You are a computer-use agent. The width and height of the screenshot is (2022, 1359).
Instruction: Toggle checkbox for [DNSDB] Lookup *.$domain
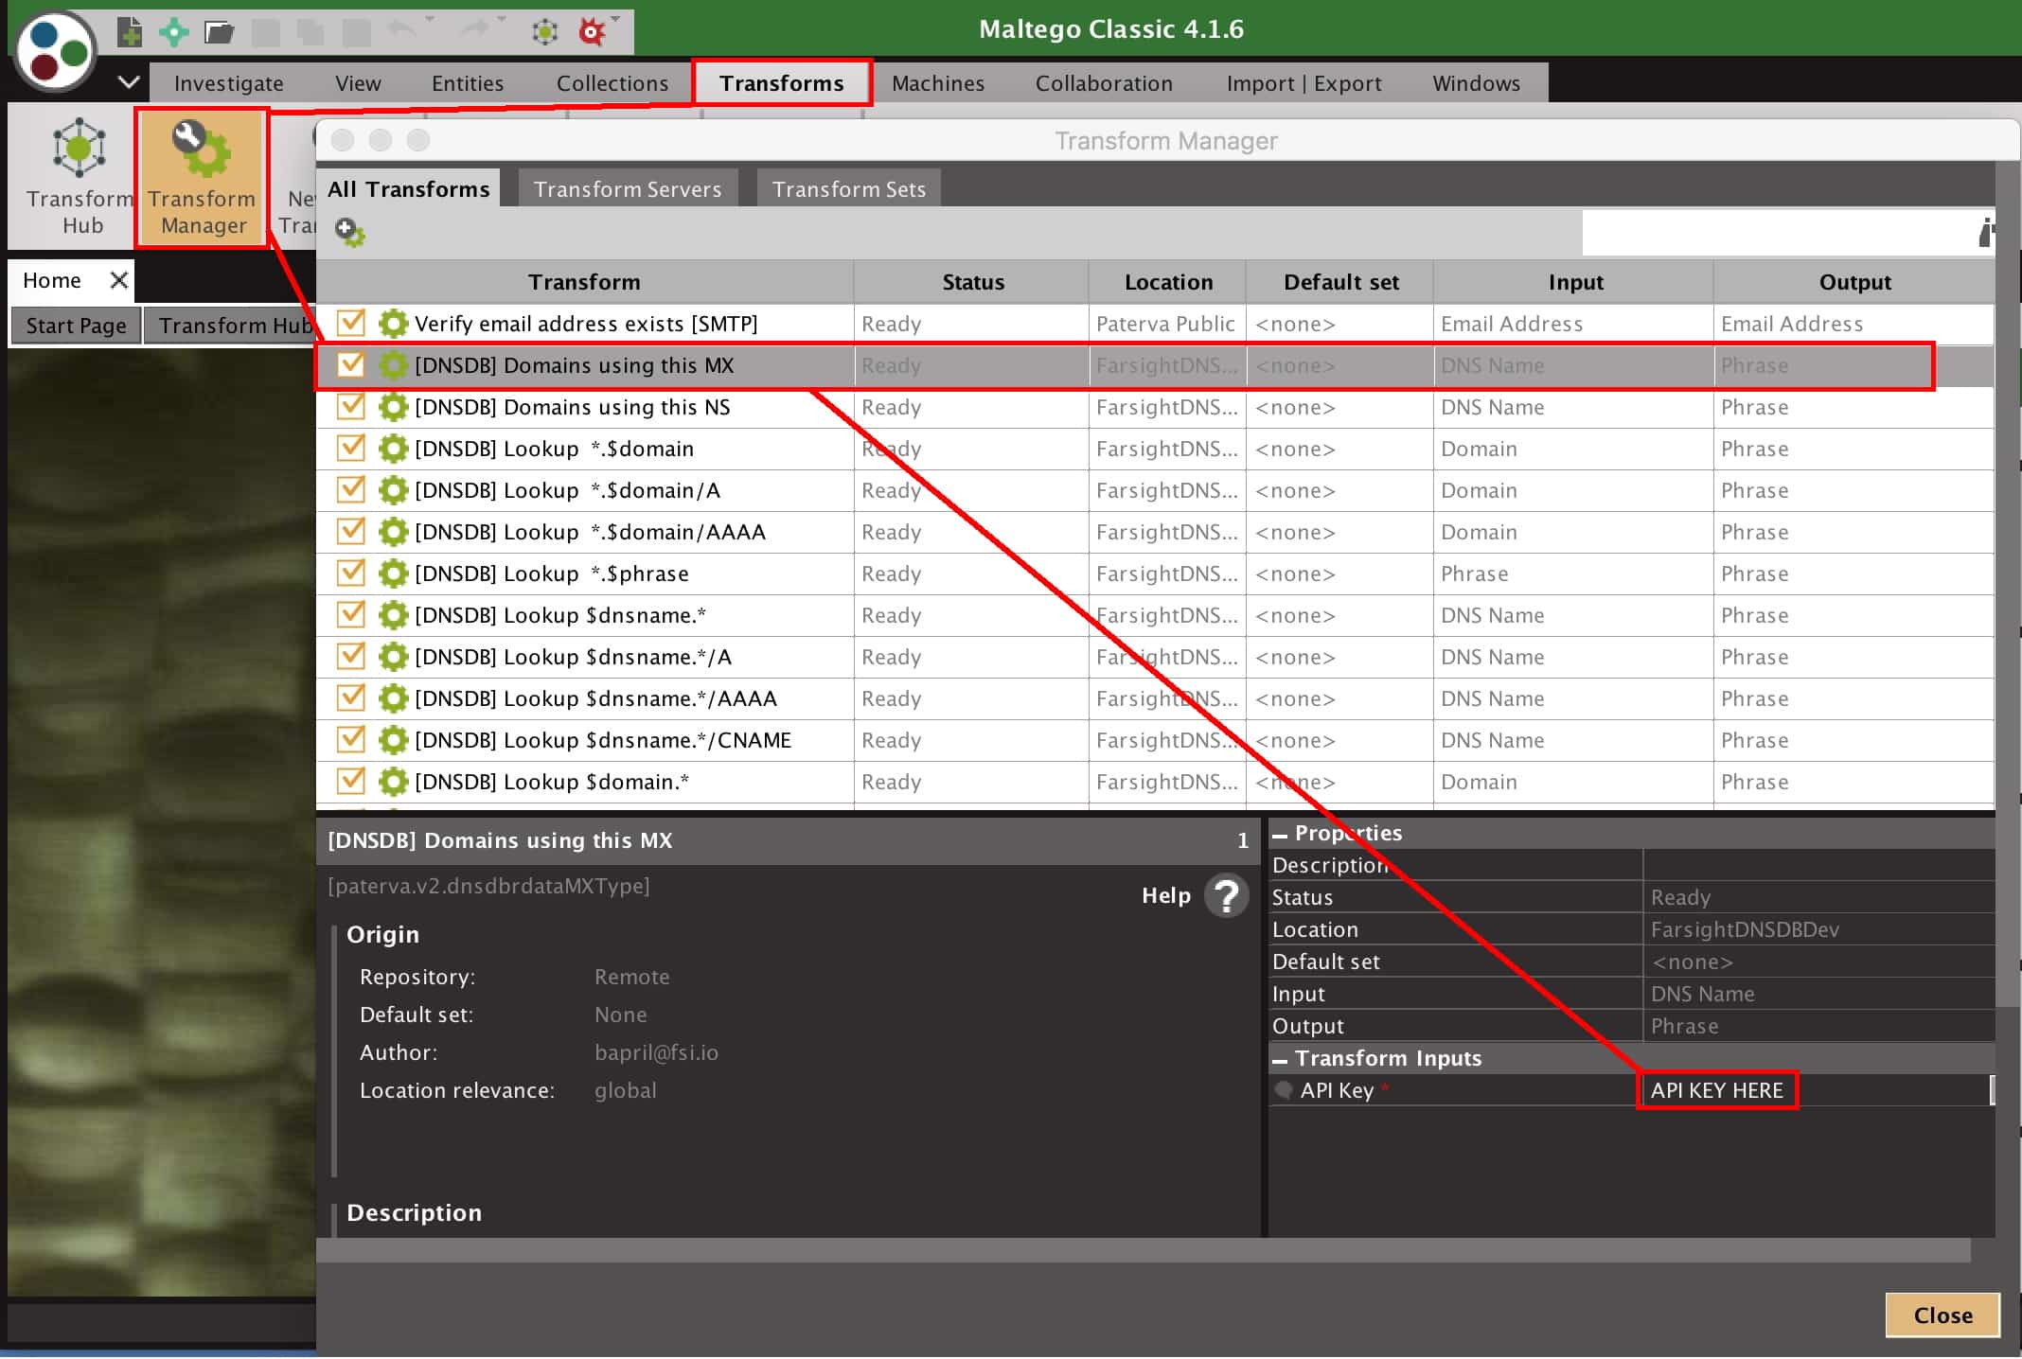click(350, 448)
